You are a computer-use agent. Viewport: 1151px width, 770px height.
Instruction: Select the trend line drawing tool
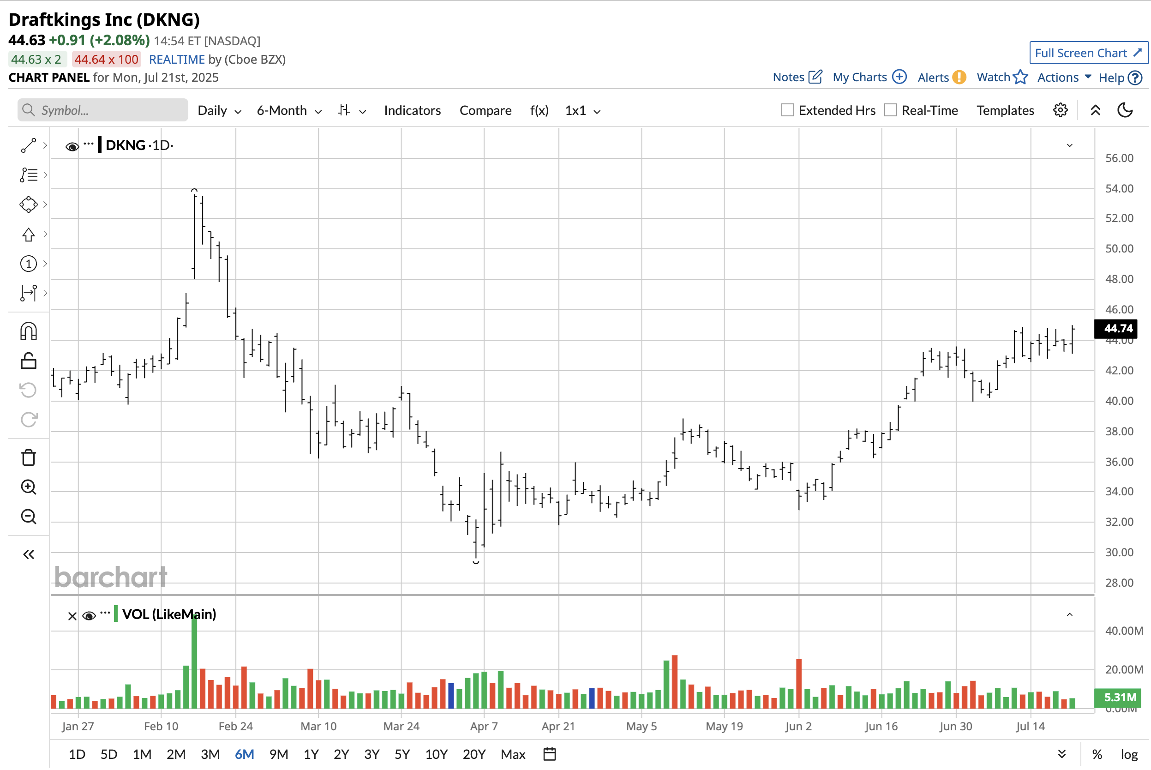tap(29, 145)
